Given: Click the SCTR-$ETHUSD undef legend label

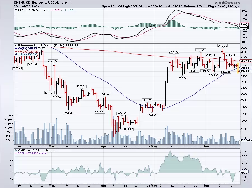Looking at the screenshot, I should [x=32, y=153].
